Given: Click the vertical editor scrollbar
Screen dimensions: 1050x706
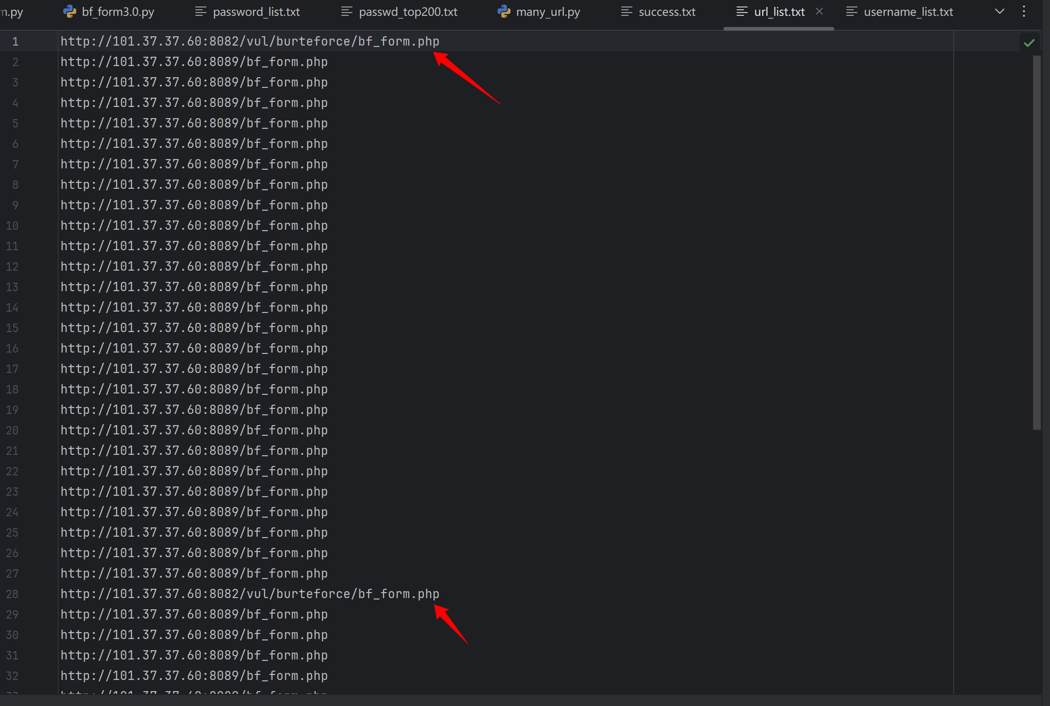Looking at the screenshot, I should pos(1037,242).
